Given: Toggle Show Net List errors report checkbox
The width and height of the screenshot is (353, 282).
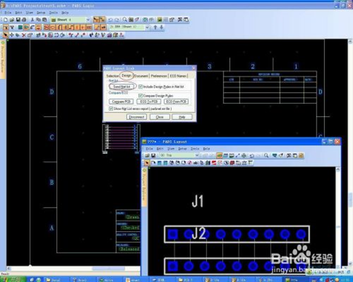Looking at the screenshot, I should tap(111, 109).
